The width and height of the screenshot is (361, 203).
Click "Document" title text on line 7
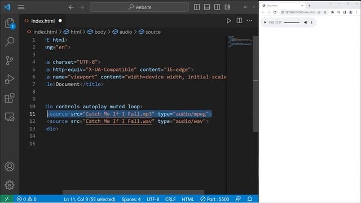pos(68,84)
